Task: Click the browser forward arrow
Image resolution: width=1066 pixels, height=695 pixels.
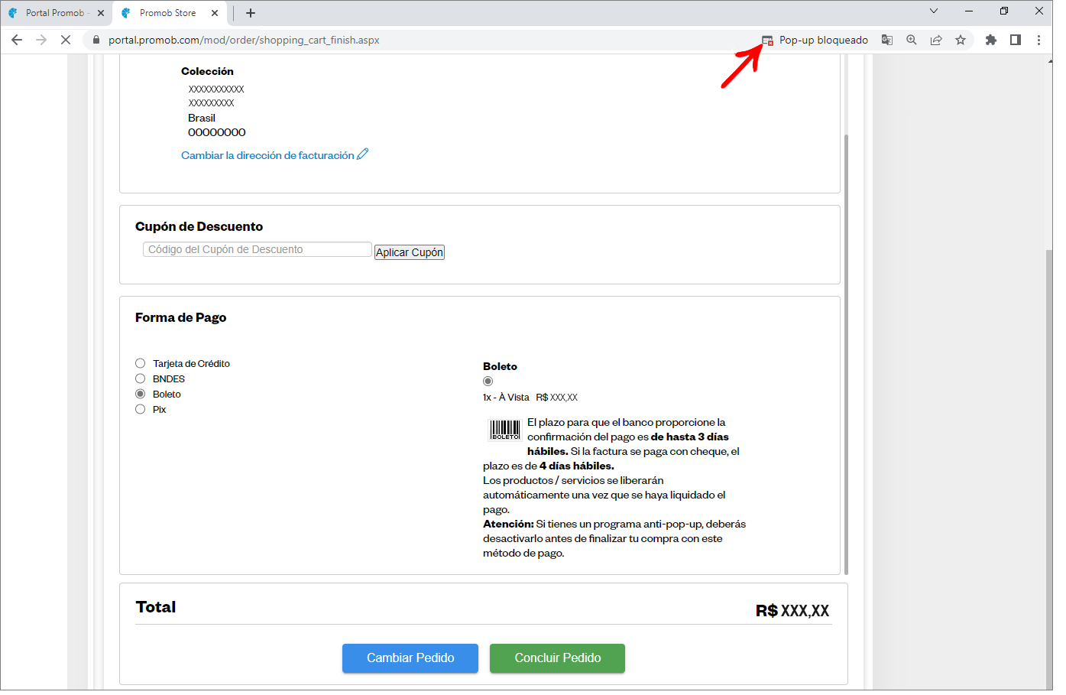Action: tap(41, 40)
